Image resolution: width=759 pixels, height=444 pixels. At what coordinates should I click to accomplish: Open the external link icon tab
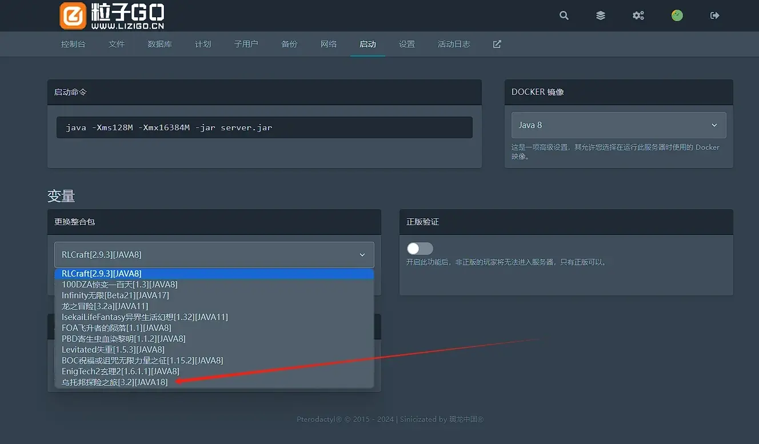point(497,44)
